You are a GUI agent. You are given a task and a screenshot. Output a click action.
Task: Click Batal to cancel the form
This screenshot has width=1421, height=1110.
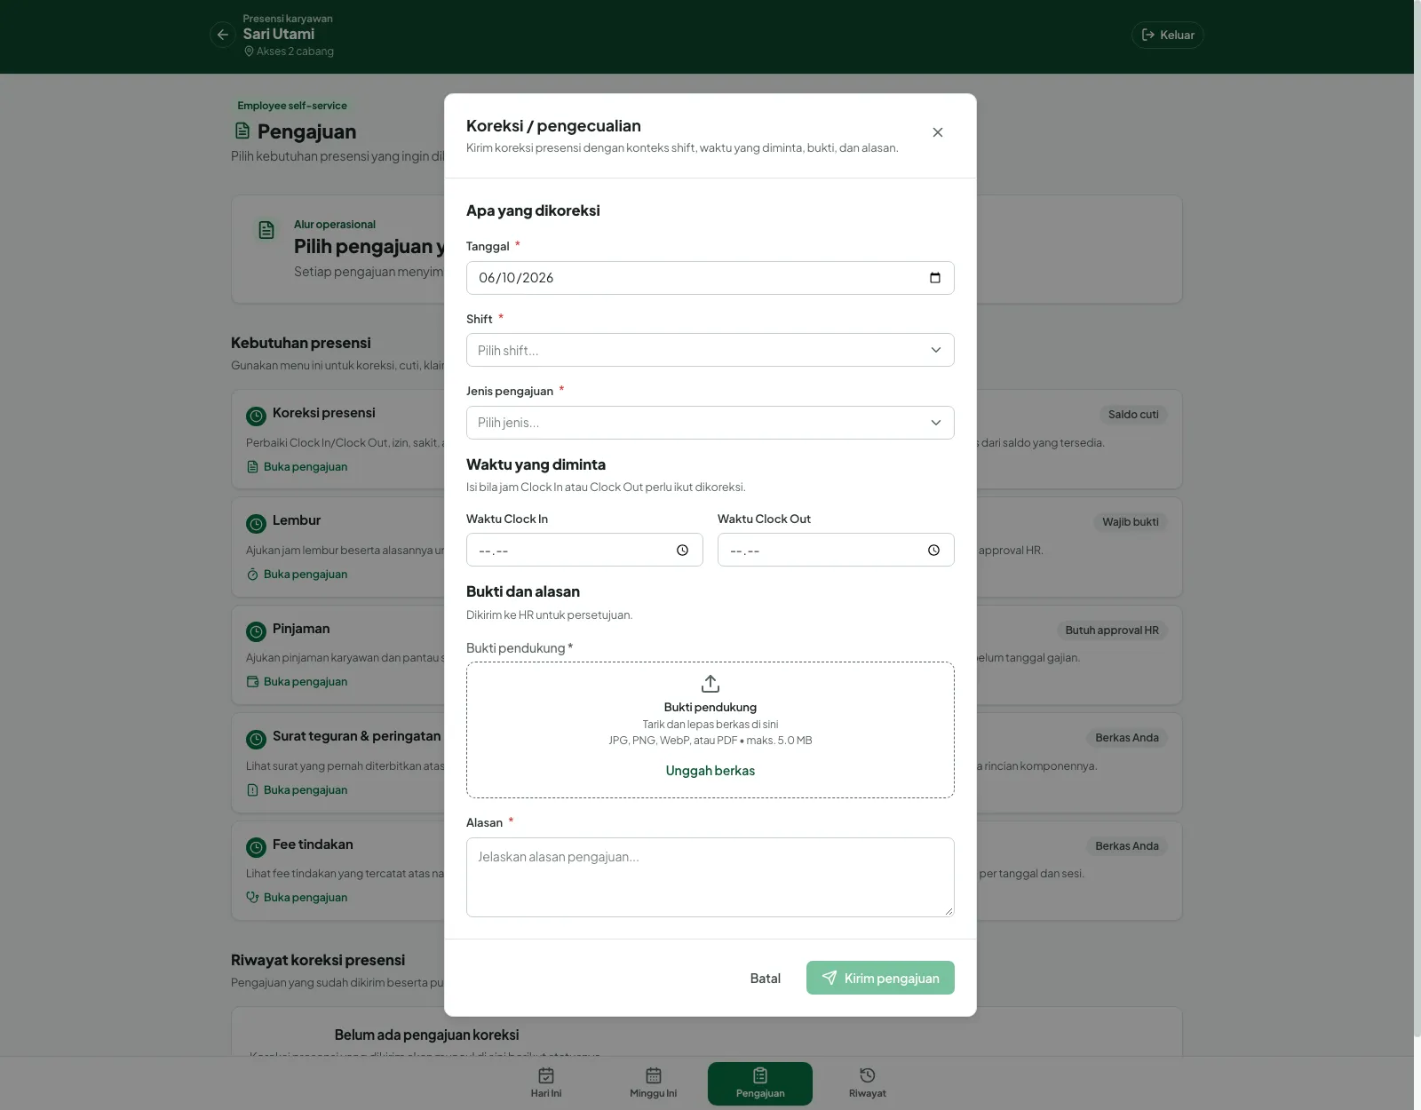pos(766,978)
